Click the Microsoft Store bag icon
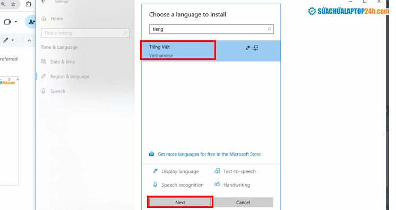 (151, 154)
